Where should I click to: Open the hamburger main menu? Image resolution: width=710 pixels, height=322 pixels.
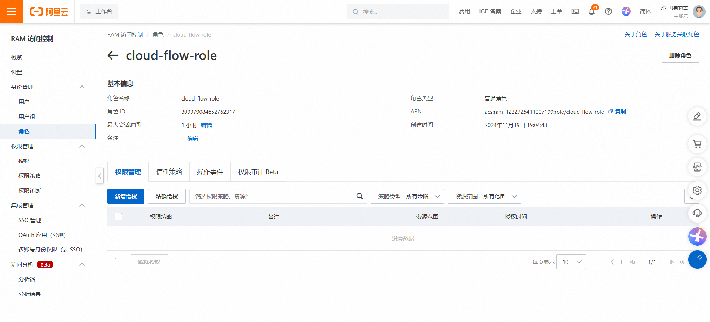pyautogui.click(x=11, y=11)
